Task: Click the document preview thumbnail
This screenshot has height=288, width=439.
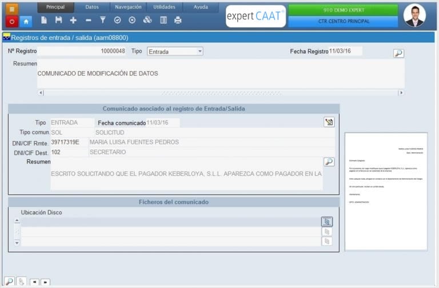Action: coord(386,192)
